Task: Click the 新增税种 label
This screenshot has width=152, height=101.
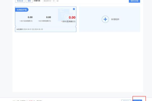Action: 115,19
